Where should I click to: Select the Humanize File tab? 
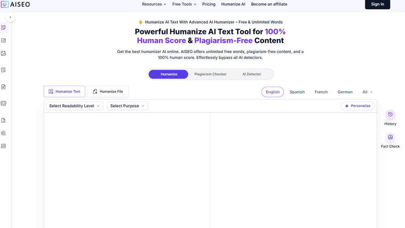108,92
